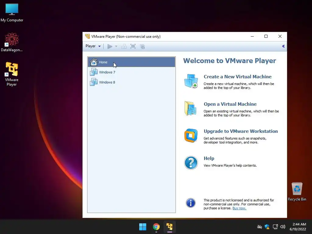
Task: Click the Unity mode toolbar icon
Action: [x=142, y=46]
